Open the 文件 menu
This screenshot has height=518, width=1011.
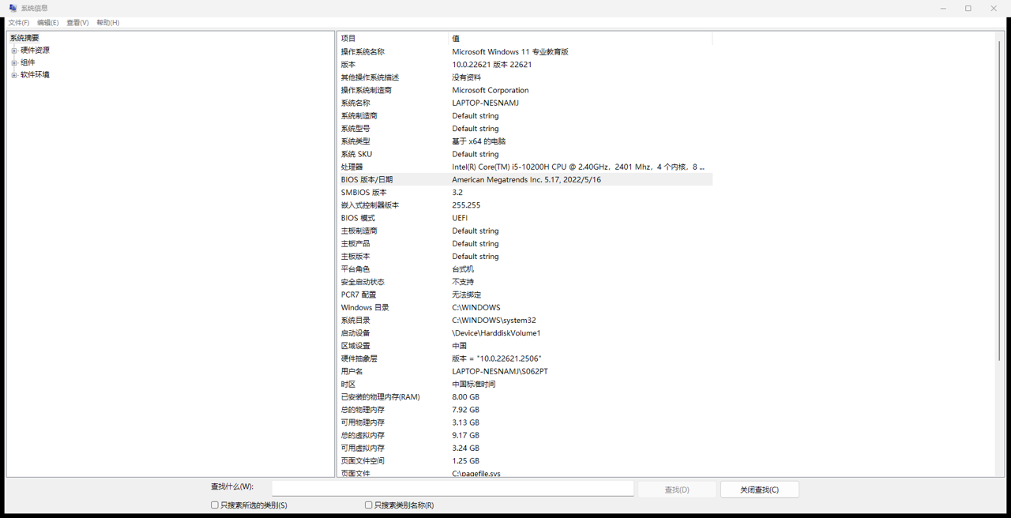17,22
